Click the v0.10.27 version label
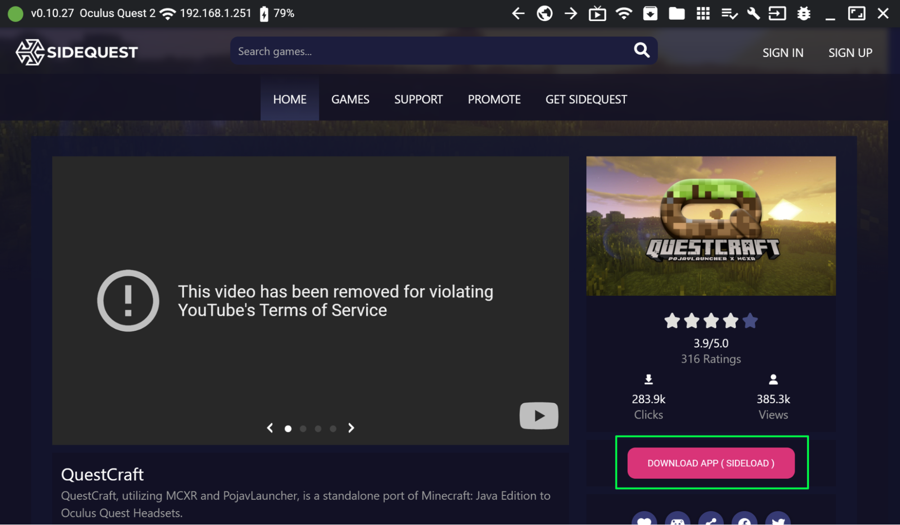The width and height of the screenshot is (900, 525). (52, 13)
